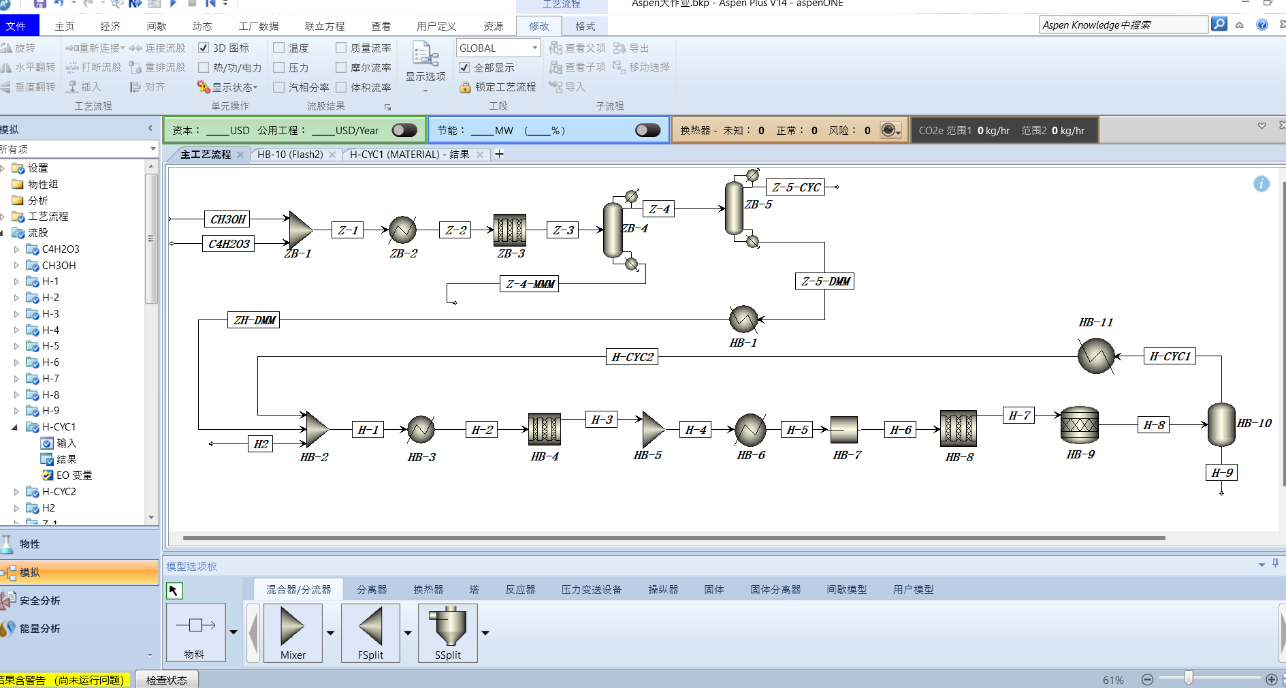
Task: Open the 所有项 filter dropdown
Action: pyautogui.click(x=152, y=148)
